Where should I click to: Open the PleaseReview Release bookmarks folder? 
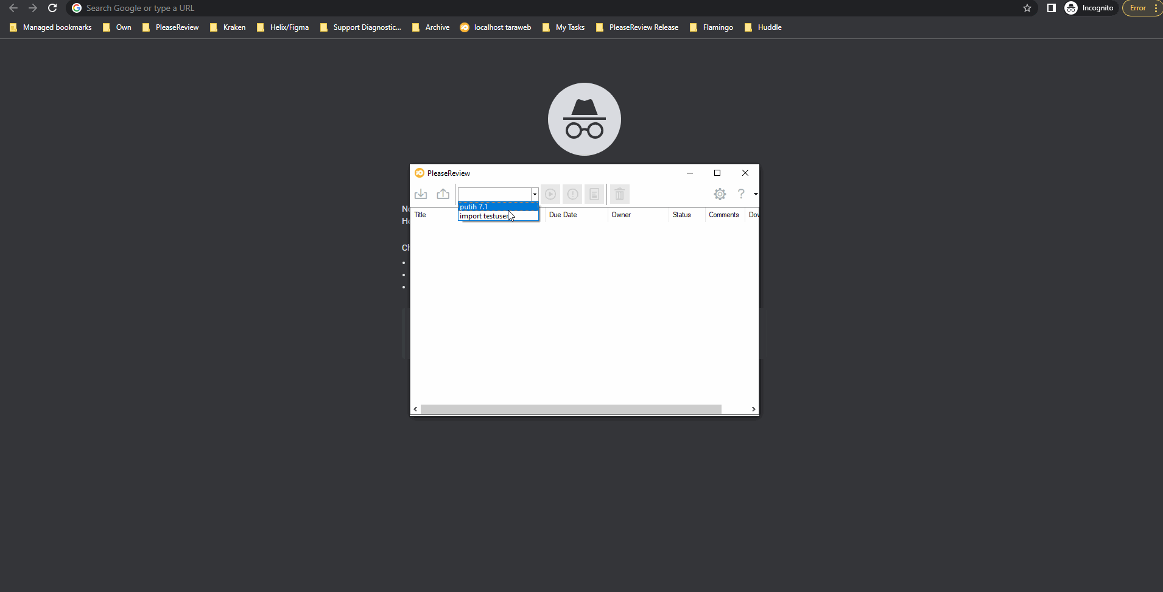(x=637, y=27)
